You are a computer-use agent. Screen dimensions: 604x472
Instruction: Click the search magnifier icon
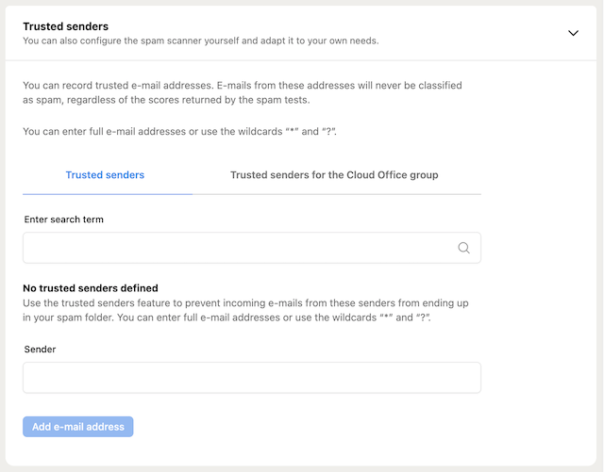click(x=463, y=248)
